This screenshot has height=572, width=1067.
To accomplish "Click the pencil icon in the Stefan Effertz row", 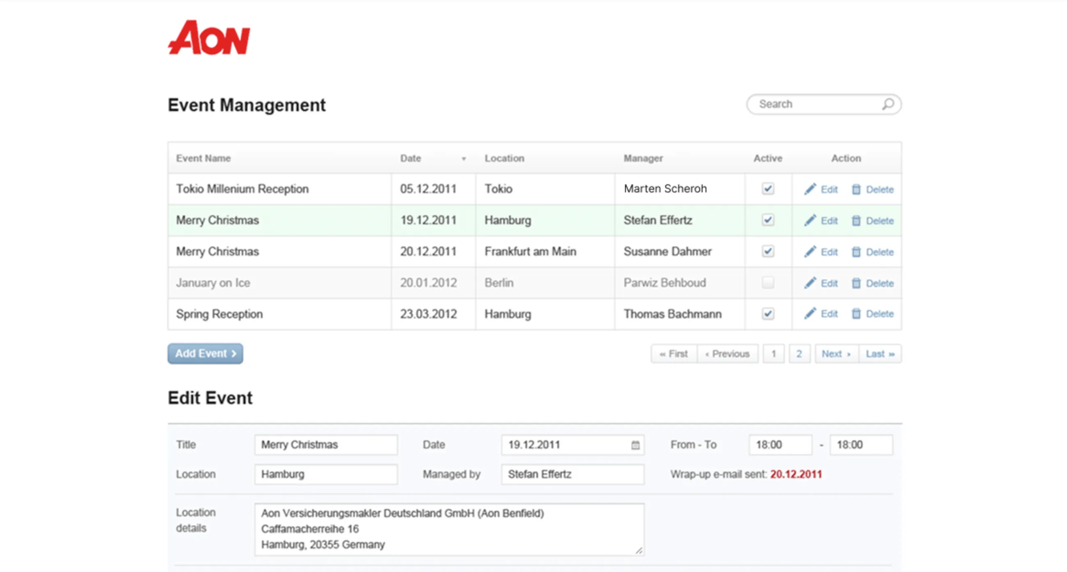I will [x=810, y=220].
